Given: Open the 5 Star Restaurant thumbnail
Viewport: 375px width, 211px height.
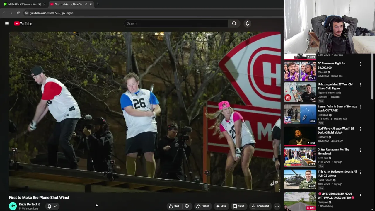Looking at the screenshot, I should (x=300, y=157).
